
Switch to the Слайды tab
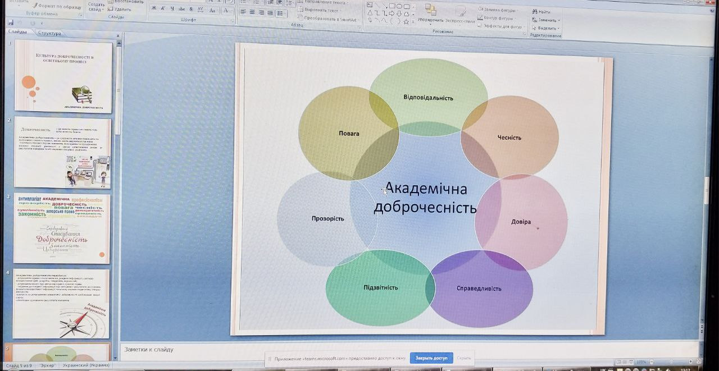point(17,32)
